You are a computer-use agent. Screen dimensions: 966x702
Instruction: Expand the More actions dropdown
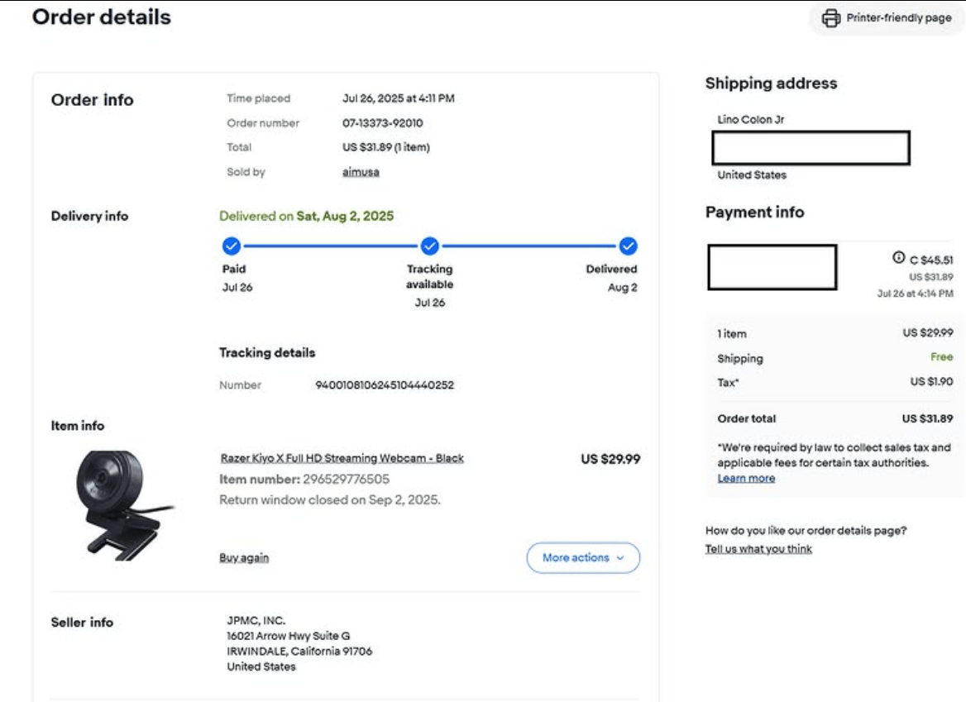pyautogui.click(x=583, y=557)
